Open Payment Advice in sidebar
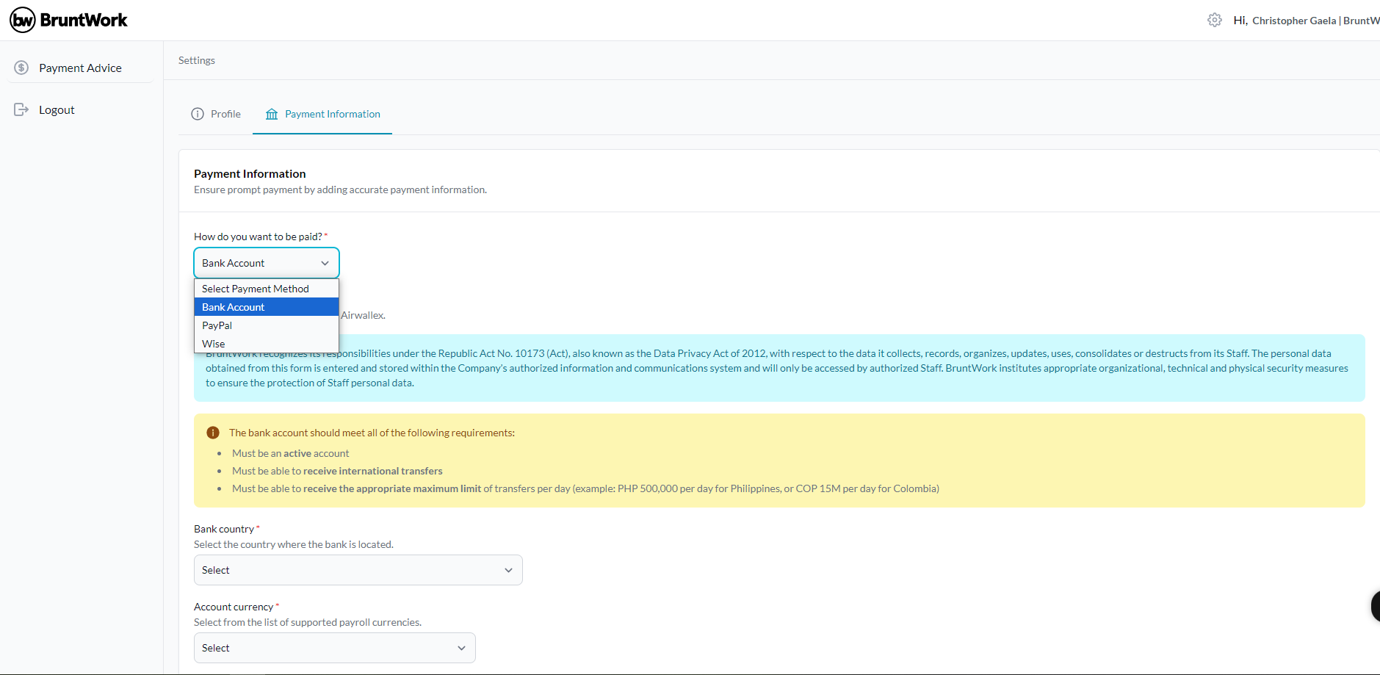 point(80,68)
